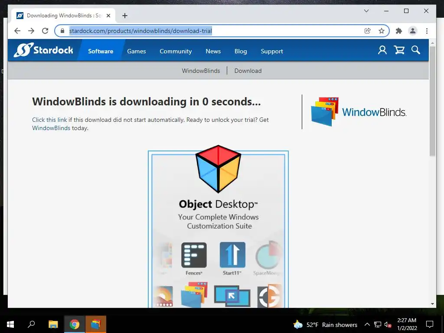Click 'WindowBlinds is downloading in 0 seconds...' heading

coord(147,101)
